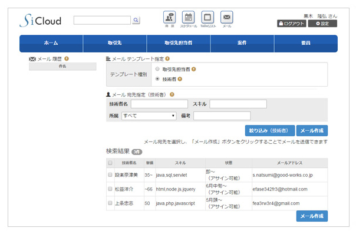Open the メール envelope icon in toolbar

coord(226,17)
